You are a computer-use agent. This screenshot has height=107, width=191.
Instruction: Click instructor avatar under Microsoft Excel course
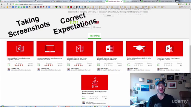tap(9, 69)
